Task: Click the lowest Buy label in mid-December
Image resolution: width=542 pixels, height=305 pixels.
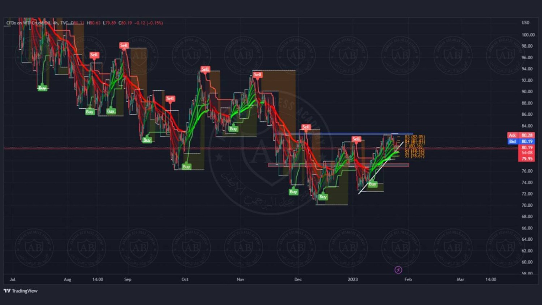Action: (323, 197)
